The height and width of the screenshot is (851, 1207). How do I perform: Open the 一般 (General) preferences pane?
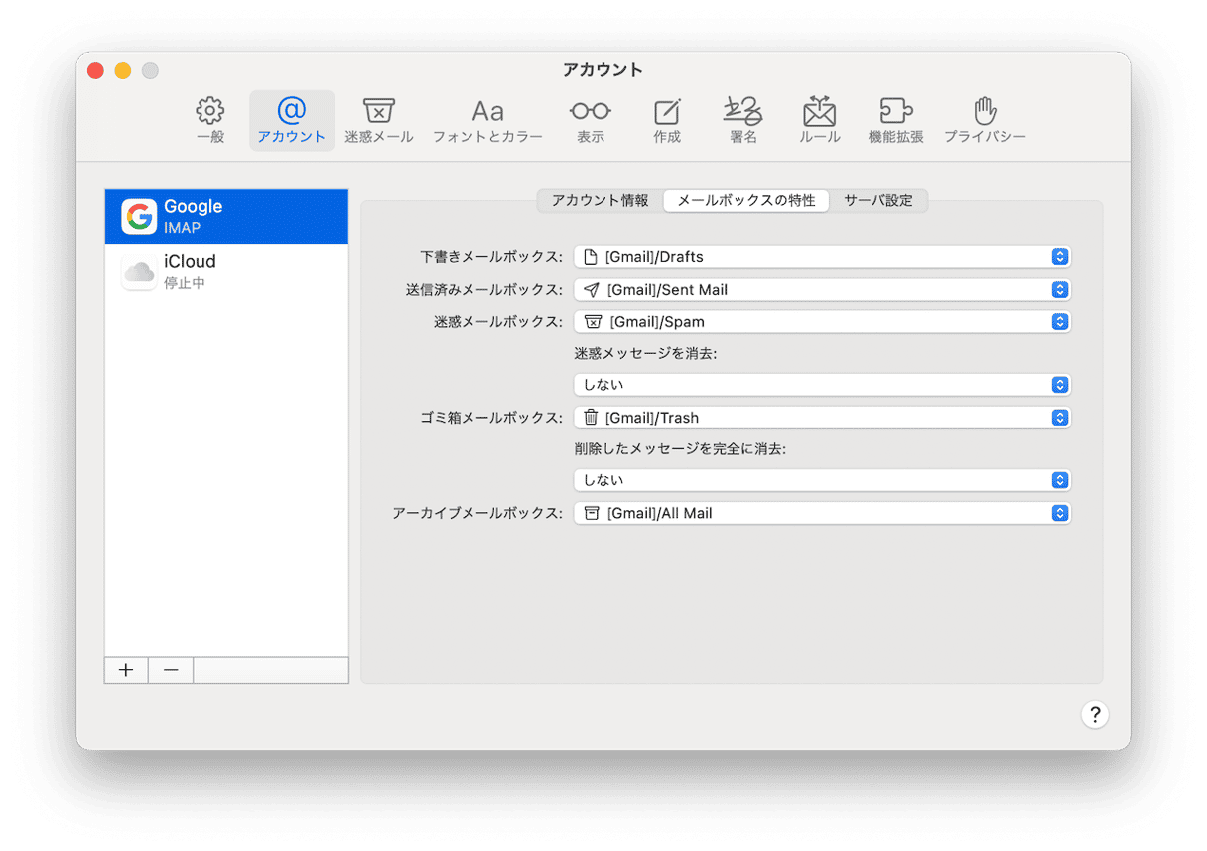[210, 121]
